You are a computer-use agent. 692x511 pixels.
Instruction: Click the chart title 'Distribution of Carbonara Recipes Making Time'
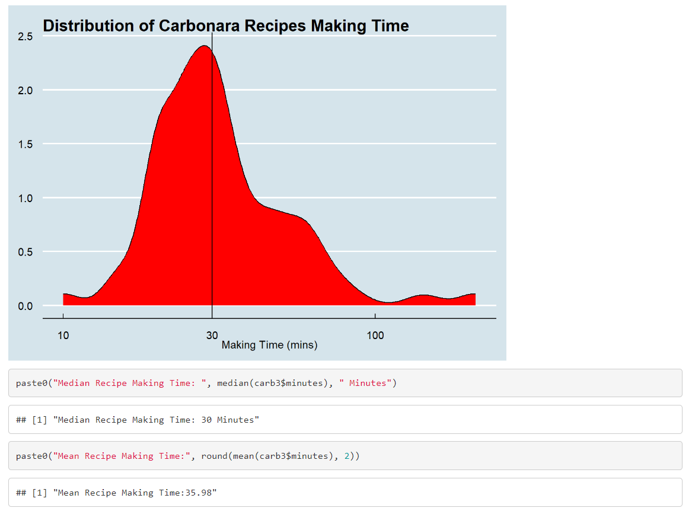click(225, 26)
